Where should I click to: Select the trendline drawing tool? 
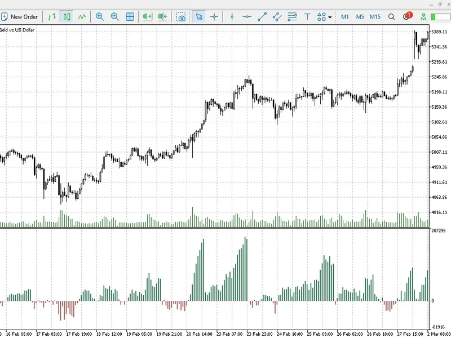[262, 17]
